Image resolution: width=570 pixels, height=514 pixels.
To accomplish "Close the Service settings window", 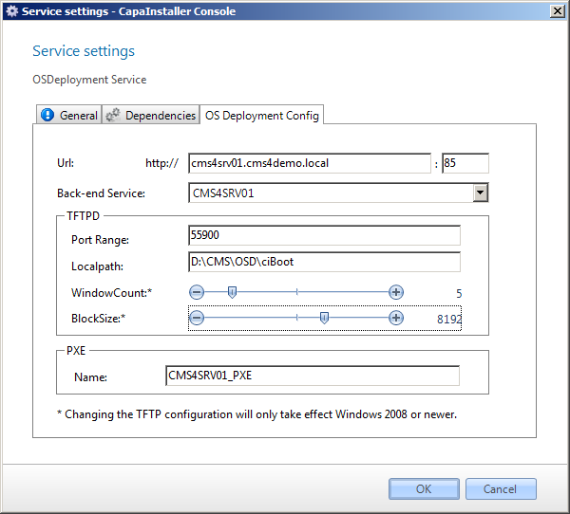I will [558, 11].
